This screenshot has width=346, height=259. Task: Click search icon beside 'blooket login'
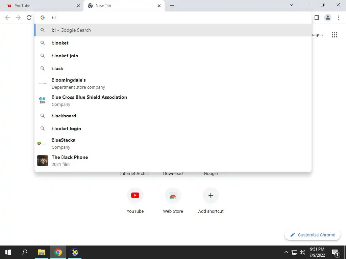tap(43, 128)
